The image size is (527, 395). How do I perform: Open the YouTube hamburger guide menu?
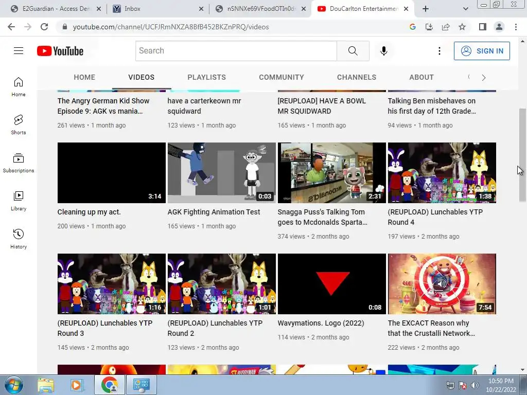tap(19, 51)
